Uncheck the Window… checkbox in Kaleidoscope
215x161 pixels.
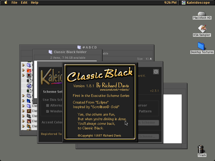tap(48, 111)
